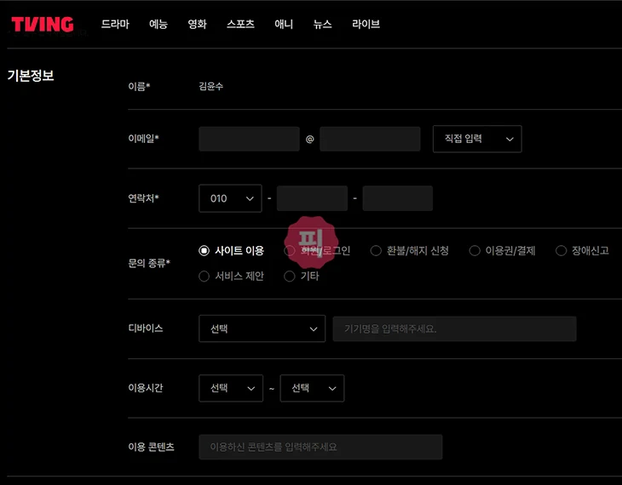Click the email ID input field
This screenshot has width=622, height=485.
(249, 139)
